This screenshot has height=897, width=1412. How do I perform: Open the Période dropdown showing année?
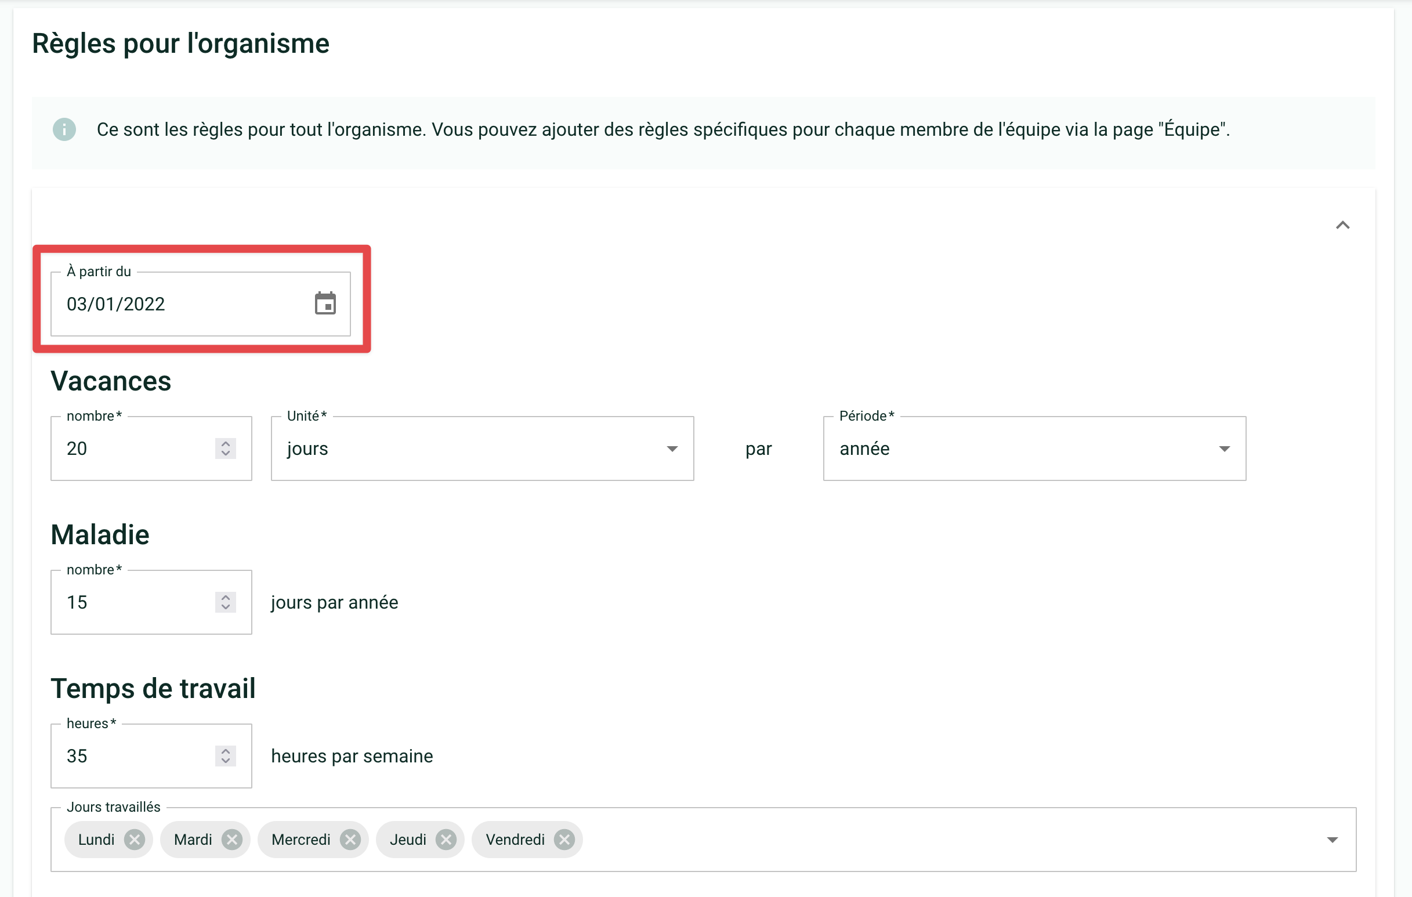click(x=1034, y=449)
